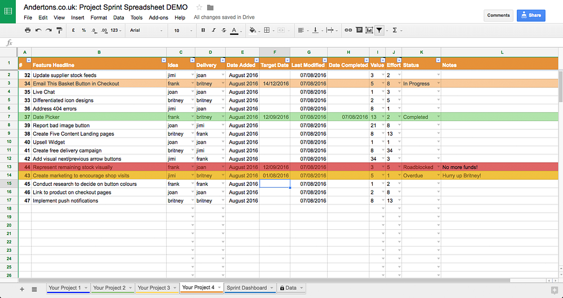The height and width of the screenshot is (298, 563).
Task: Open the Format menu
Action: pyautogui.click(x=99, y=17)
